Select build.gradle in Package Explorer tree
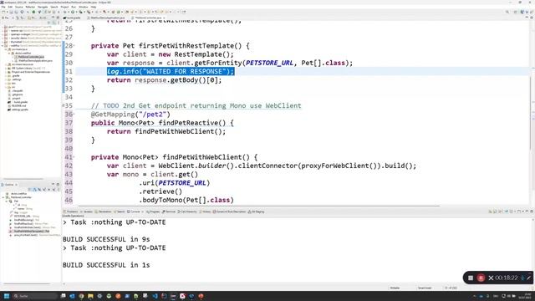 [x=18, y=102]
